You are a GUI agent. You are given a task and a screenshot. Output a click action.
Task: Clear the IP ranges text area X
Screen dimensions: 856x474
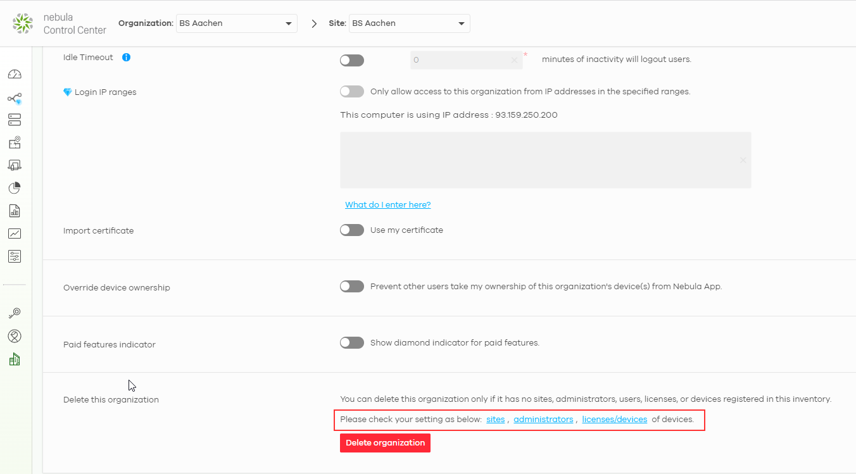point(743,160)
